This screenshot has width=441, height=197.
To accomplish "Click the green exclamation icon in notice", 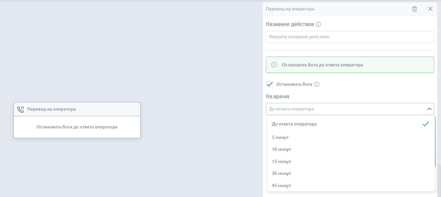I will coord(274,65).
